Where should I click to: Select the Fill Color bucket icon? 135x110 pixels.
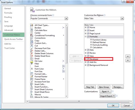pos(32,61)
